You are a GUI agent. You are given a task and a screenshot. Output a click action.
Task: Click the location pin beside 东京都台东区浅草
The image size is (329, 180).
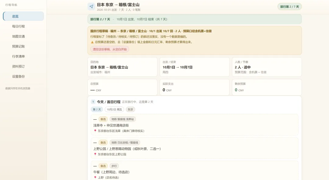tap(95, 131)
